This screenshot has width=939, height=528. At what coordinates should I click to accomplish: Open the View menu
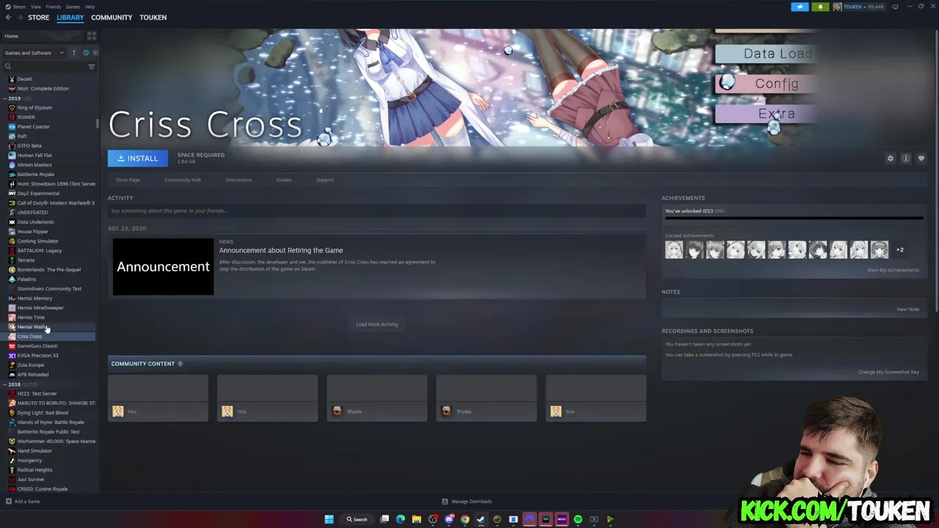pos(35,7)
